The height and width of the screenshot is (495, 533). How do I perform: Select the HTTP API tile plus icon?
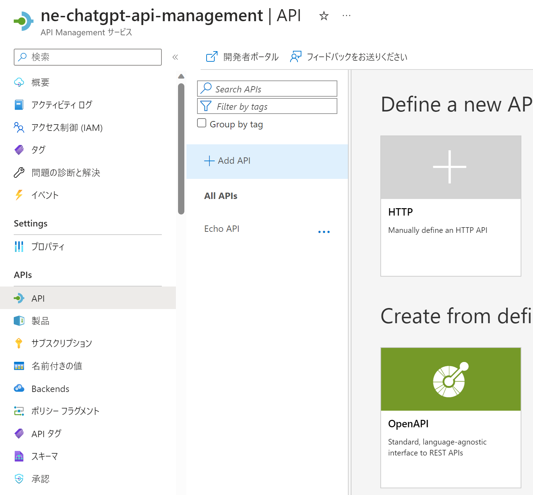[x=450, y=167]
